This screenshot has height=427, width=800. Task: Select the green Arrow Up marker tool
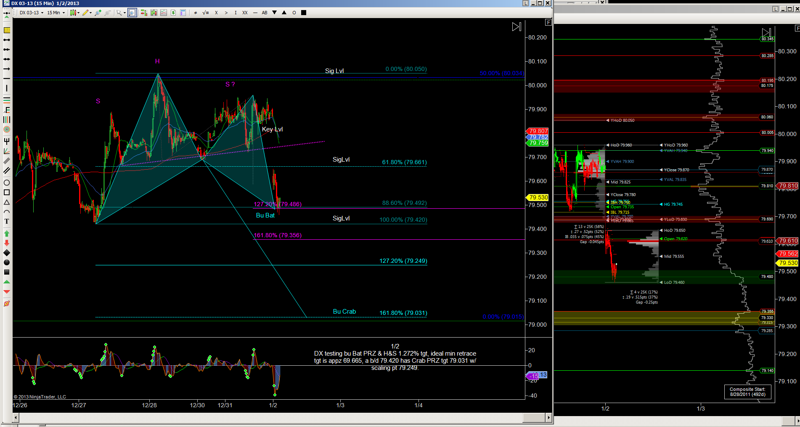(x=7, y=233)
